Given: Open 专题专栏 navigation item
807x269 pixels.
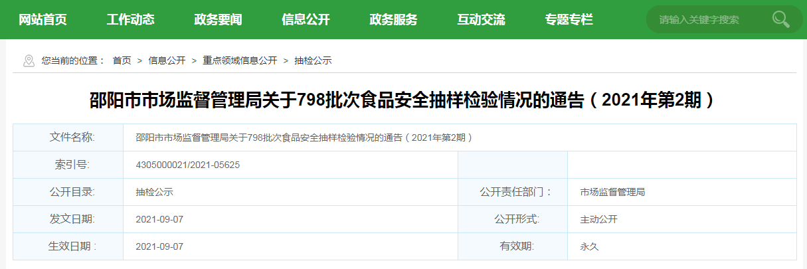Looking at the screenshot, I should (x=569, y=19).
